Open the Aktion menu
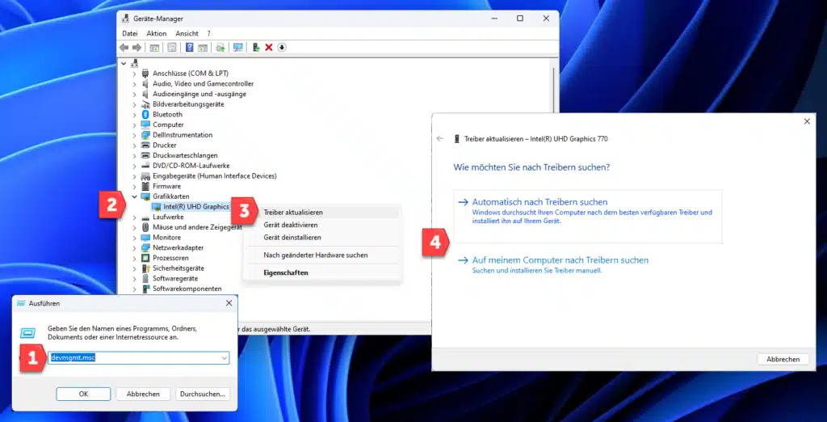This screenshot has height=422, width=827. pos(157,33)
